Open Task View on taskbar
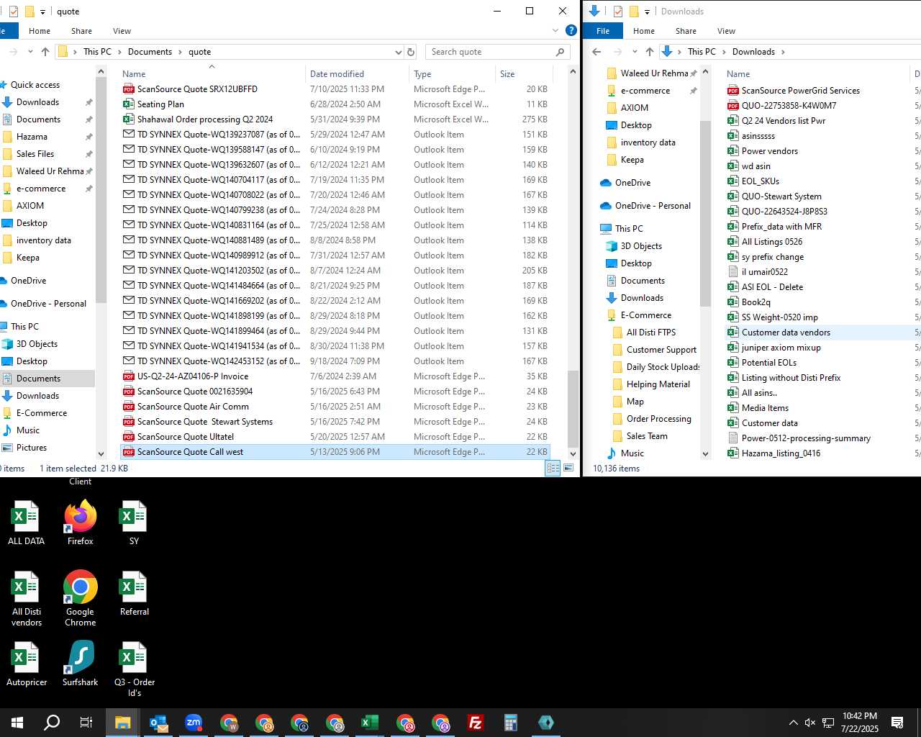 pyautogui.click(x=86, y=723)
